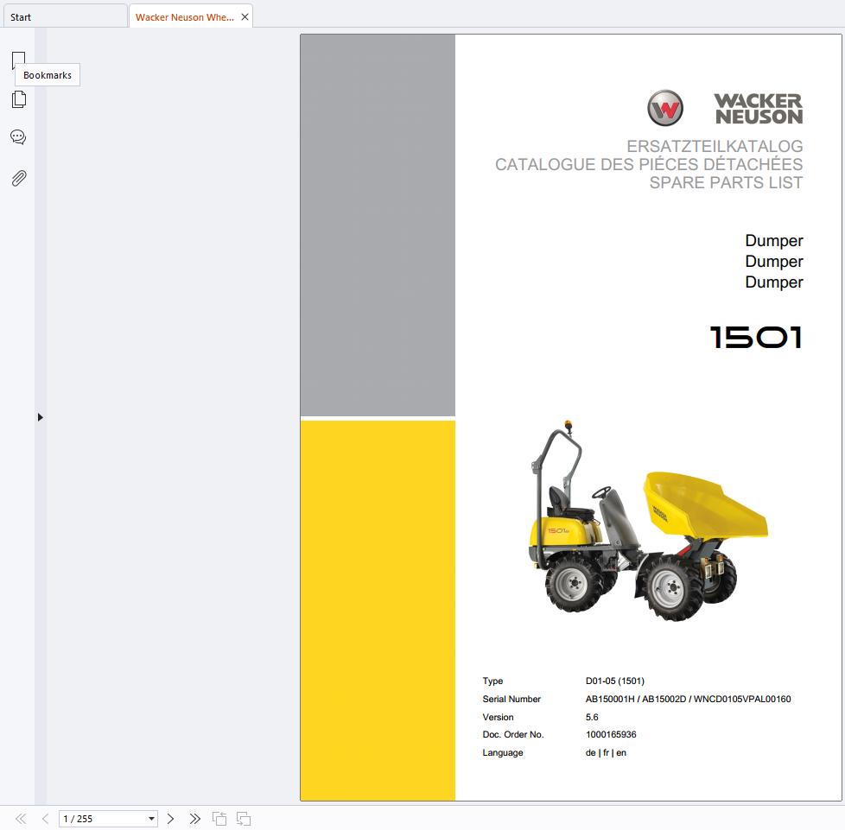Click the 'Serial Number' label
Viewport: 845px width, 830px height.
(x=511, y=699)
